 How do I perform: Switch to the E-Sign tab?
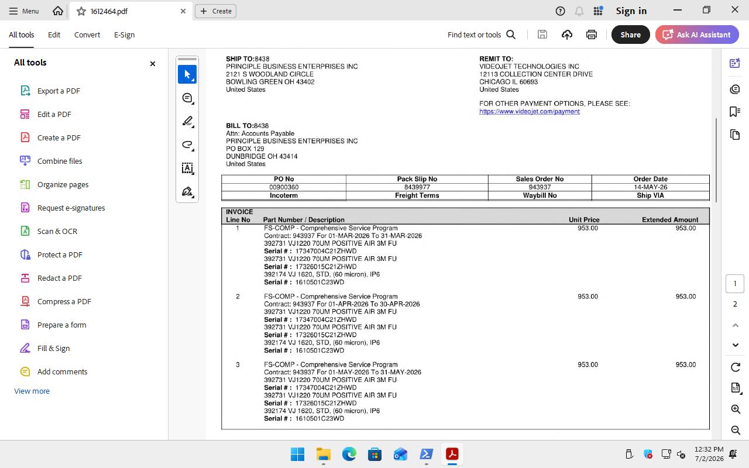click(124, 35)
